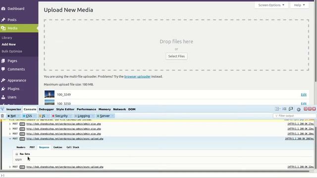This screenshot has height=178, width=317.
Task: Open the Security filter dropdown arrow
Action: coord(70,116)
